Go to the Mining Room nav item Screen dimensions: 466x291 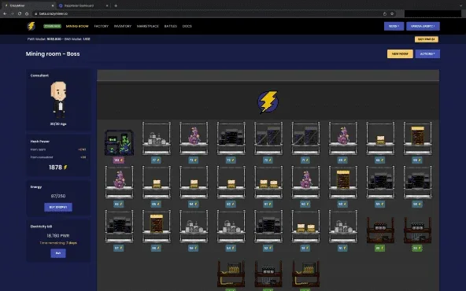(x=77, y=26)
